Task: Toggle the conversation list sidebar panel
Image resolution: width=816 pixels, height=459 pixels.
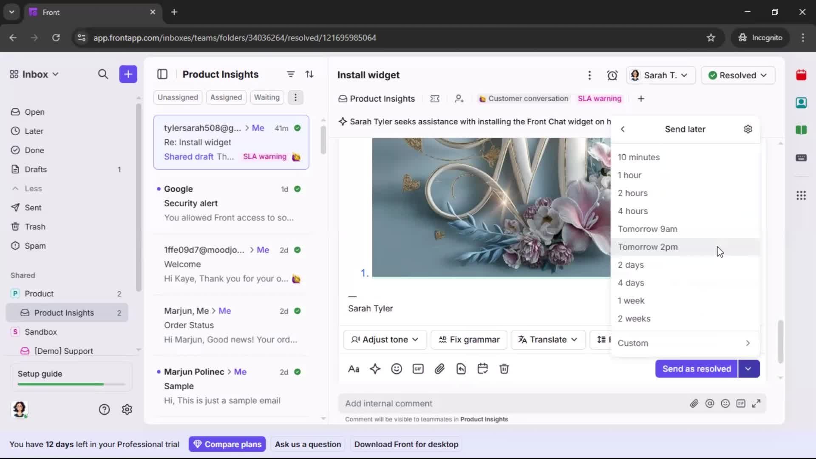Action: [162, 74]
